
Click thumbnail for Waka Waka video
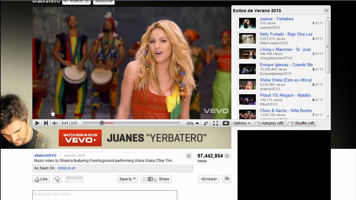pyautogui.click(x=247, y=84)
